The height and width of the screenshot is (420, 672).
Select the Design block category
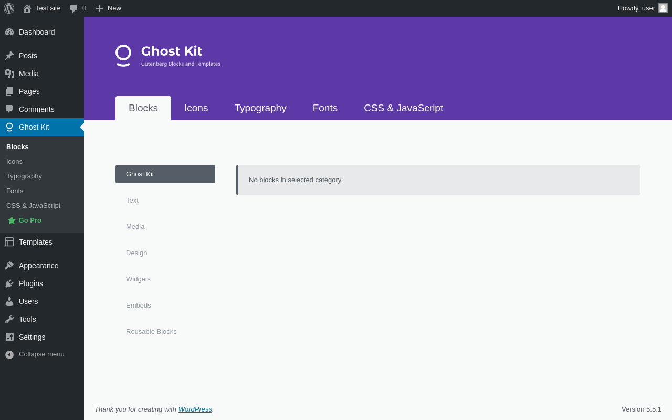165,253
